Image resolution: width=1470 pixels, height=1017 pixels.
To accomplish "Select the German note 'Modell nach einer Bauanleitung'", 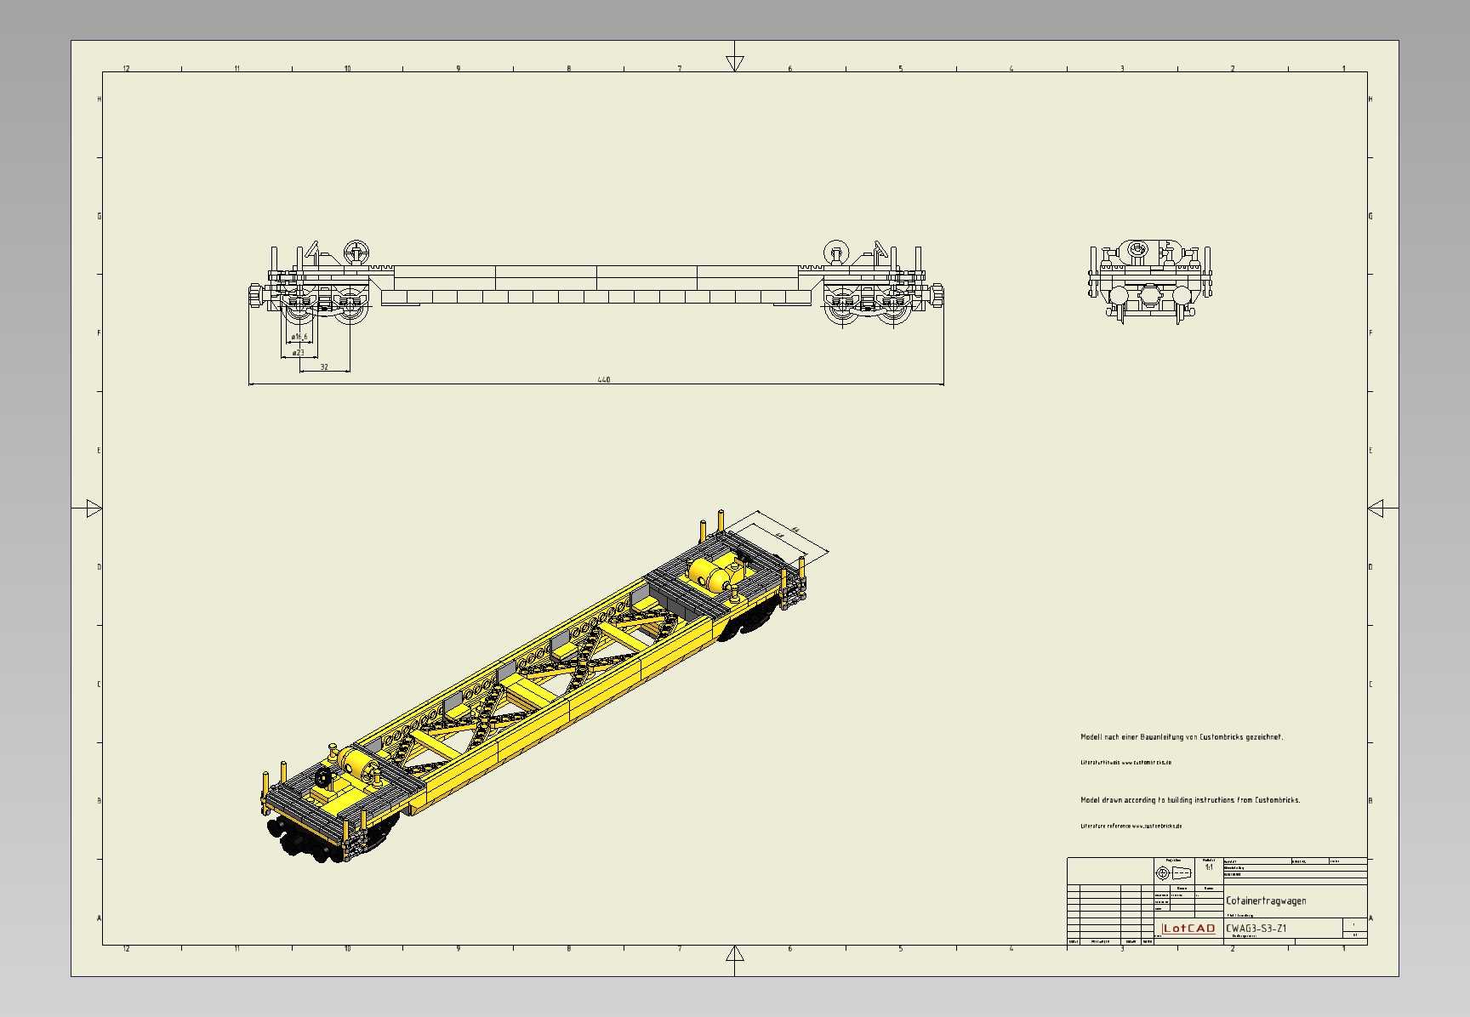I will point(1182,737).
